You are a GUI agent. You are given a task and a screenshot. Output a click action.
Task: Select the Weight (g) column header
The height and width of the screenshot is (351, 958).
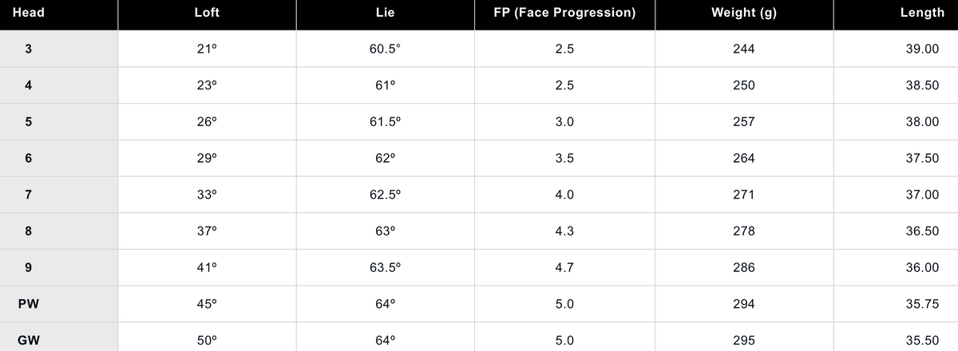743,14
